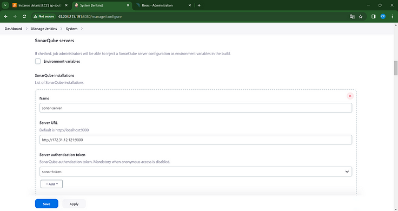The height and width of the screenshot is (211, 398).
Task: Go back to the previous page
Action: point(5,16)
